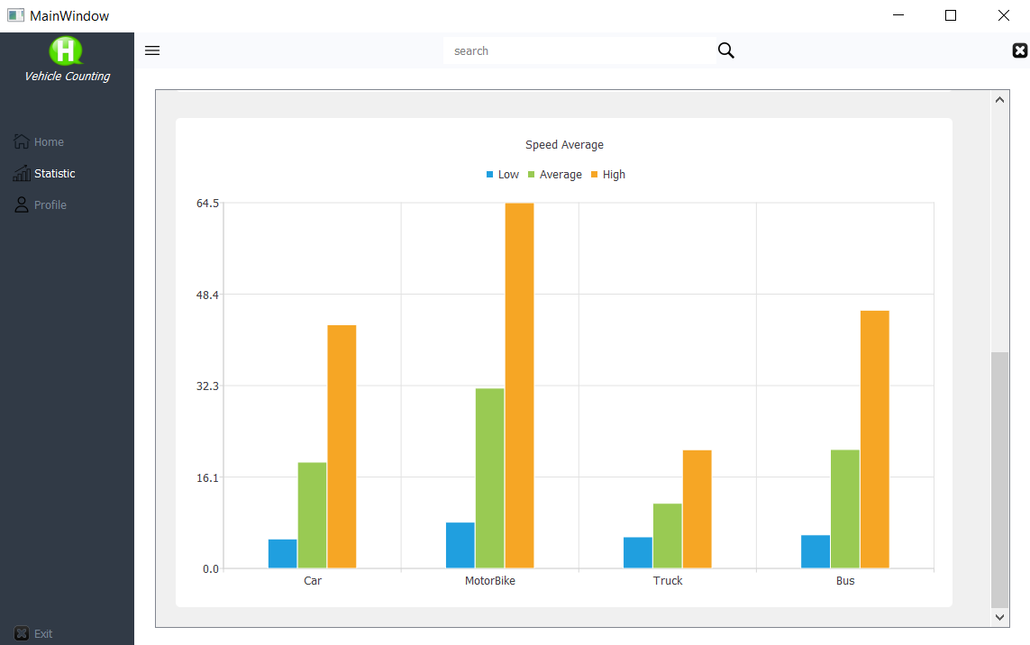Click the Car high orange bar
Image resolution: width=1030 pixels, height=645 pixels.
(x=342, y=447)
